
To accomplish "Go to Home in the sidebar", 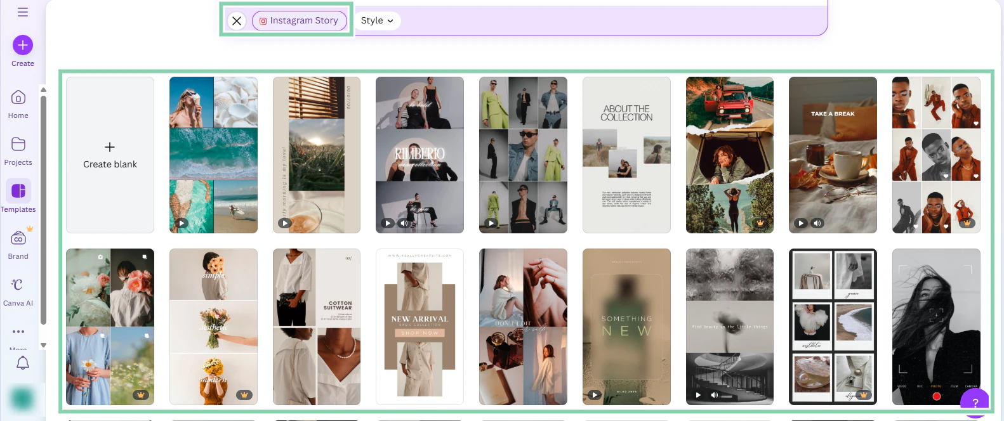I will [x=18, y=104].
